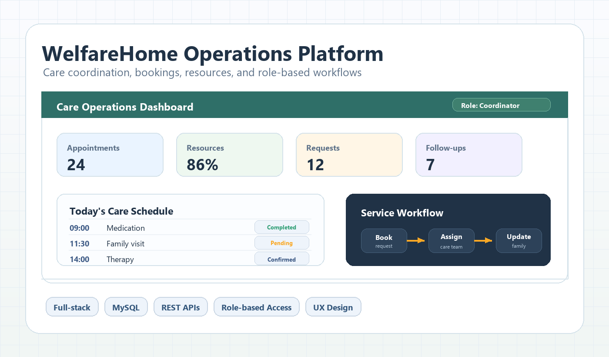609x357 pixels.
Task: Click the 11:30 time entry
Action: tap(80, 244)
